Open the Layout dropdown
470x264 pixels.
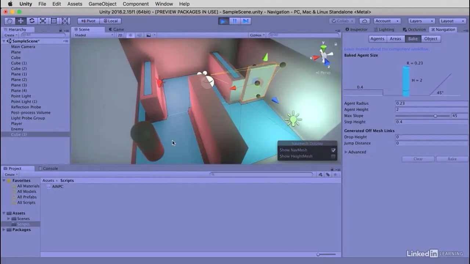coord(452,21)
